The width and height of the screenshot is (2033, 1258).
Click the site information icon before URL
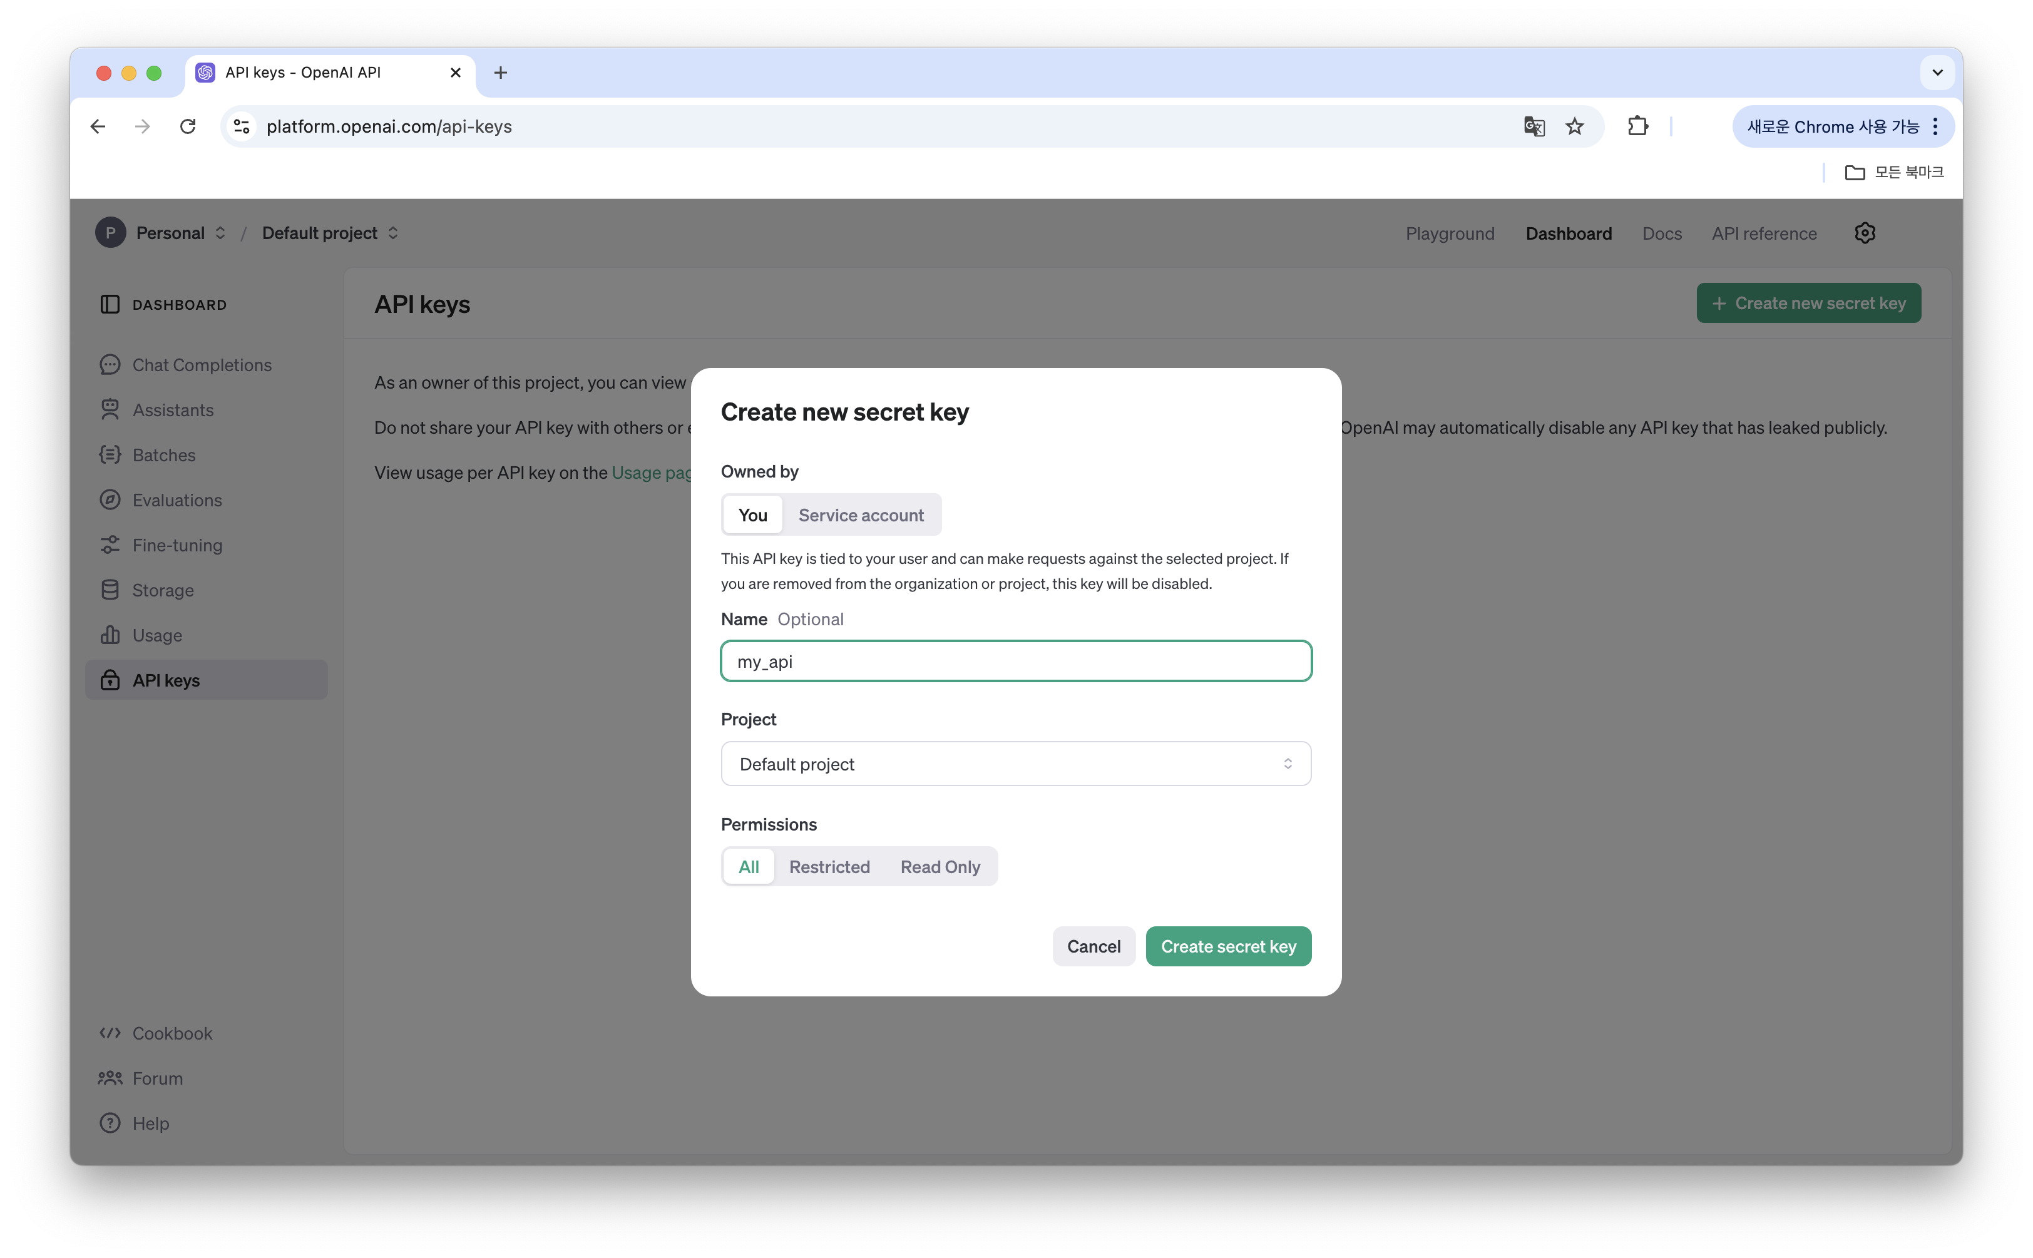[241, 126]
